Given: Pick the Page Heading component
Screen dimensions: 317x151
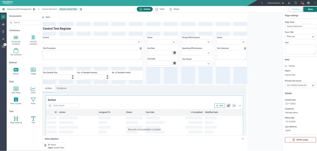Looking at the screenshot, I should click(16, 120).
